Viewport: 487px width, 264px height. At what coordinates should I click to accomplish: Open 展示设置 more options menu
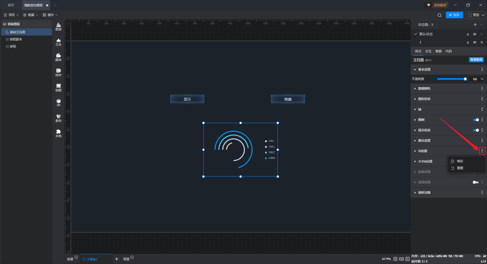482,140
